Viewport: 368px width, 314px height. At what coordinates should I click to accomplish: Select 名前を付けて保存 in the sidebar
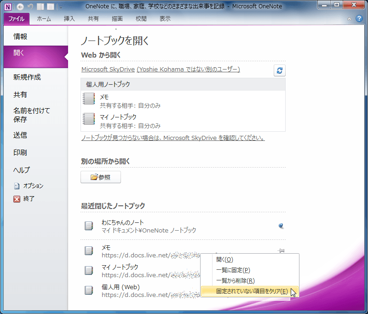tap(36, 115)
